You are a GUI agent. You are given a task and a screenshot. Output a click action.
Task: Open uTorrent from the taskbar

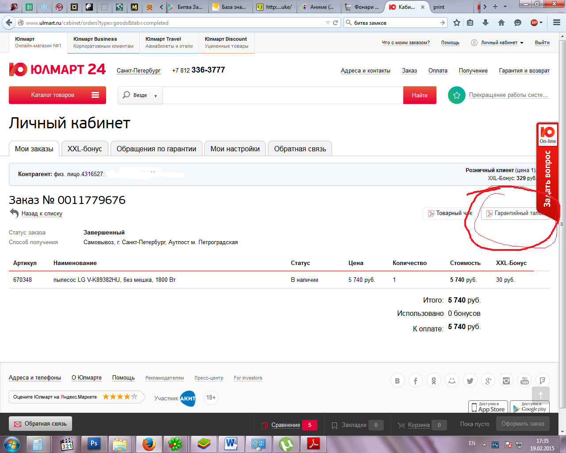pyautogui.click(x=286, y=444)
